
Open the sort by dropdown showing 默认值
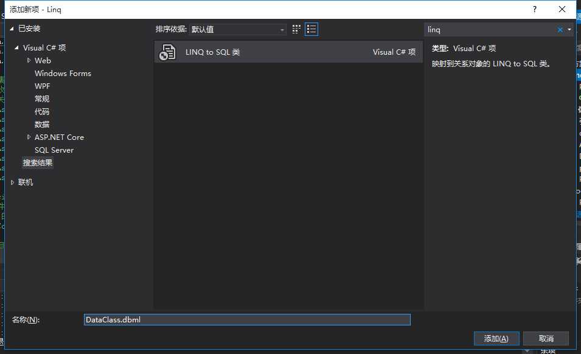coord(237,29)
